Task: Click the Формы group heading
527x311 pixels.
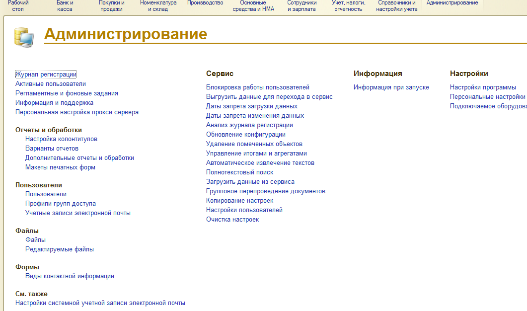Action: [x=27, y=267]
